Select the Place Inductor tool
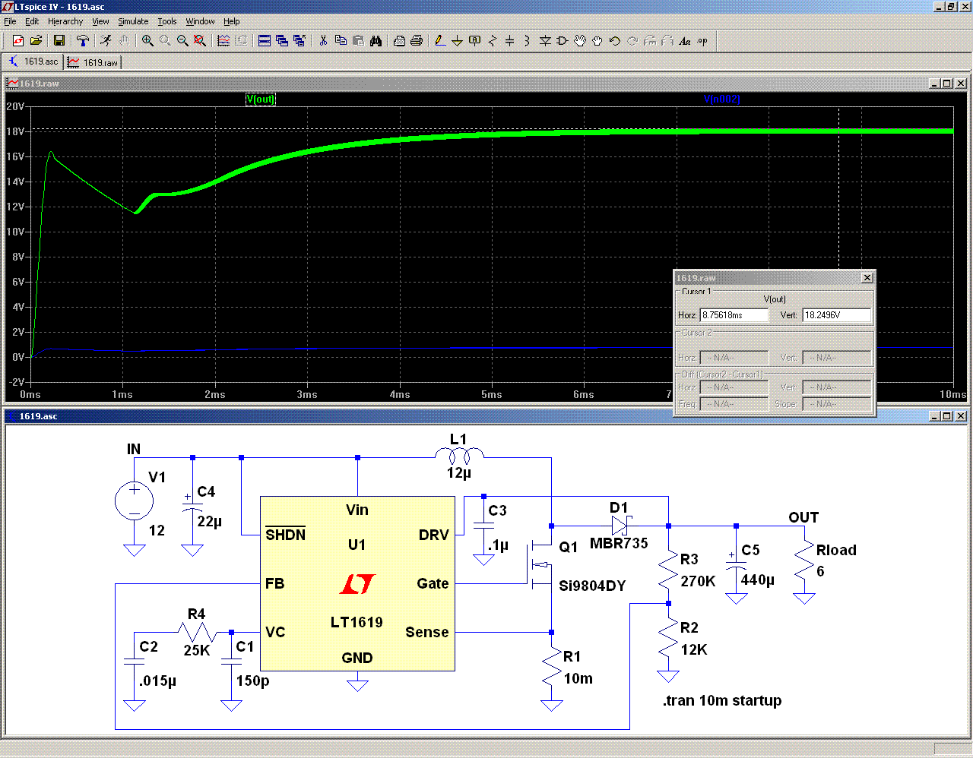The height and width of the screenshot is (758, 973). click(x=528, y=41)
